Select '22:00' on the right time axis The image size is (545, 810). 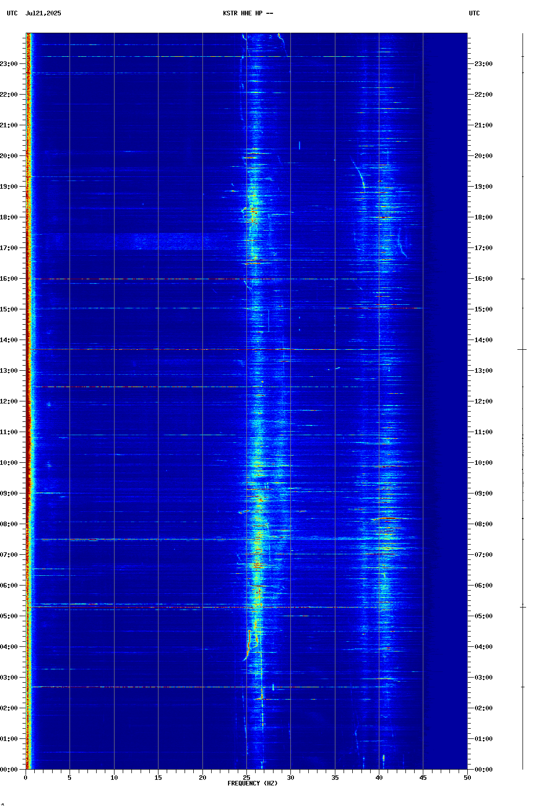(484, 95)
